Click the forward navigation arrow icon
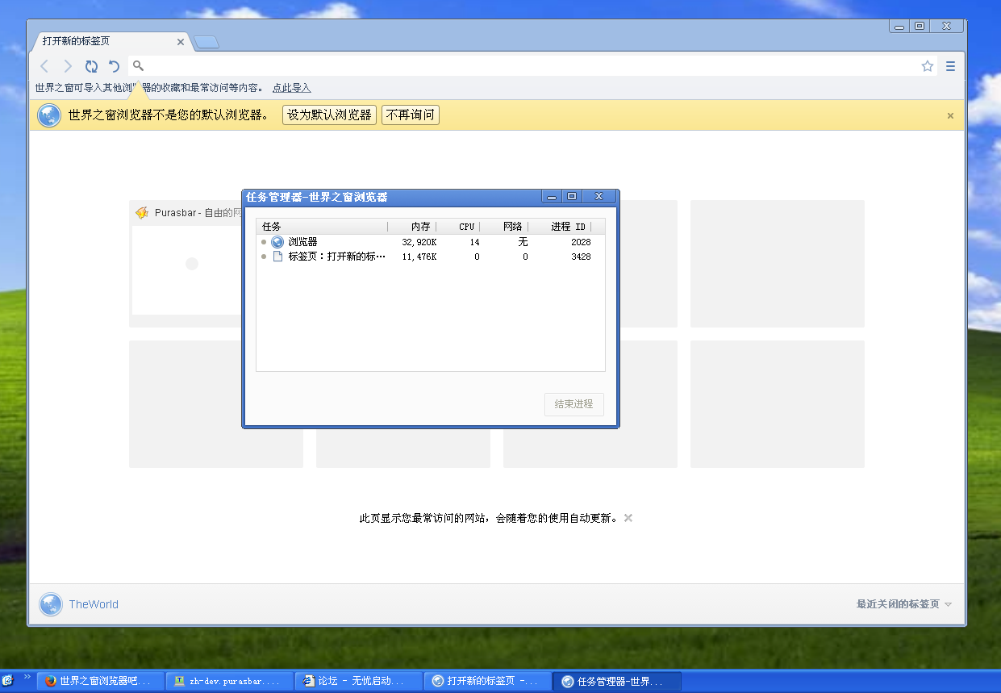This screenshot has width=1001, height=693. point(68,66)
